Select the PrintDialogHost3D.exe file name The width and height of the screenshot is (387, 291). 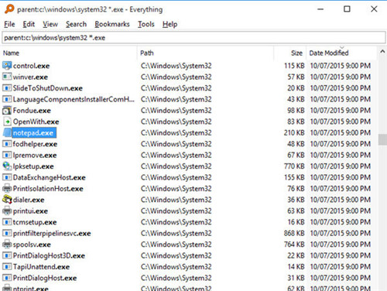coord(49,255)
